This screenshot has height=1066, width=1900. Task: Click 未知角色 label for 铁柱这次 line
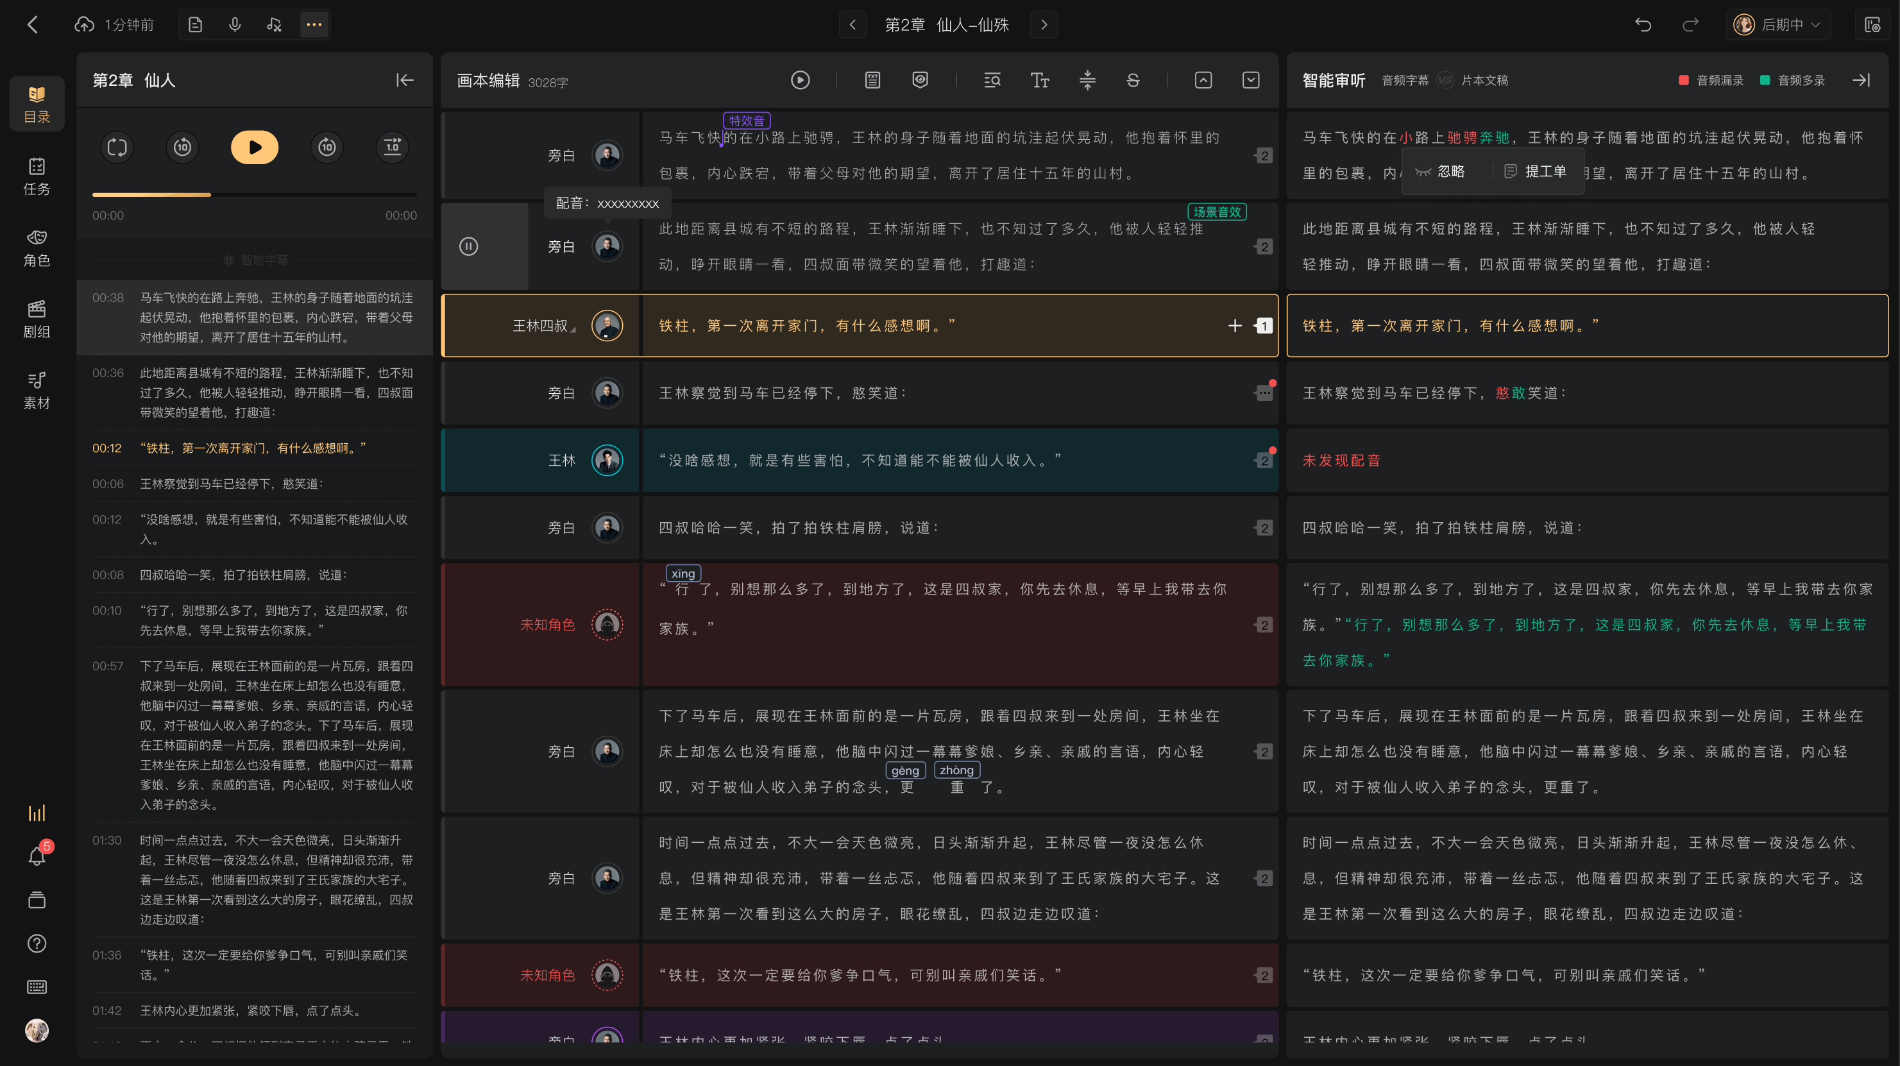pyautogui.click(x=547, y=976)
